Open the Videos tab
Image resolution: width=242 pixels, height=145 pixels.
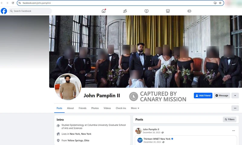point(107,108)
